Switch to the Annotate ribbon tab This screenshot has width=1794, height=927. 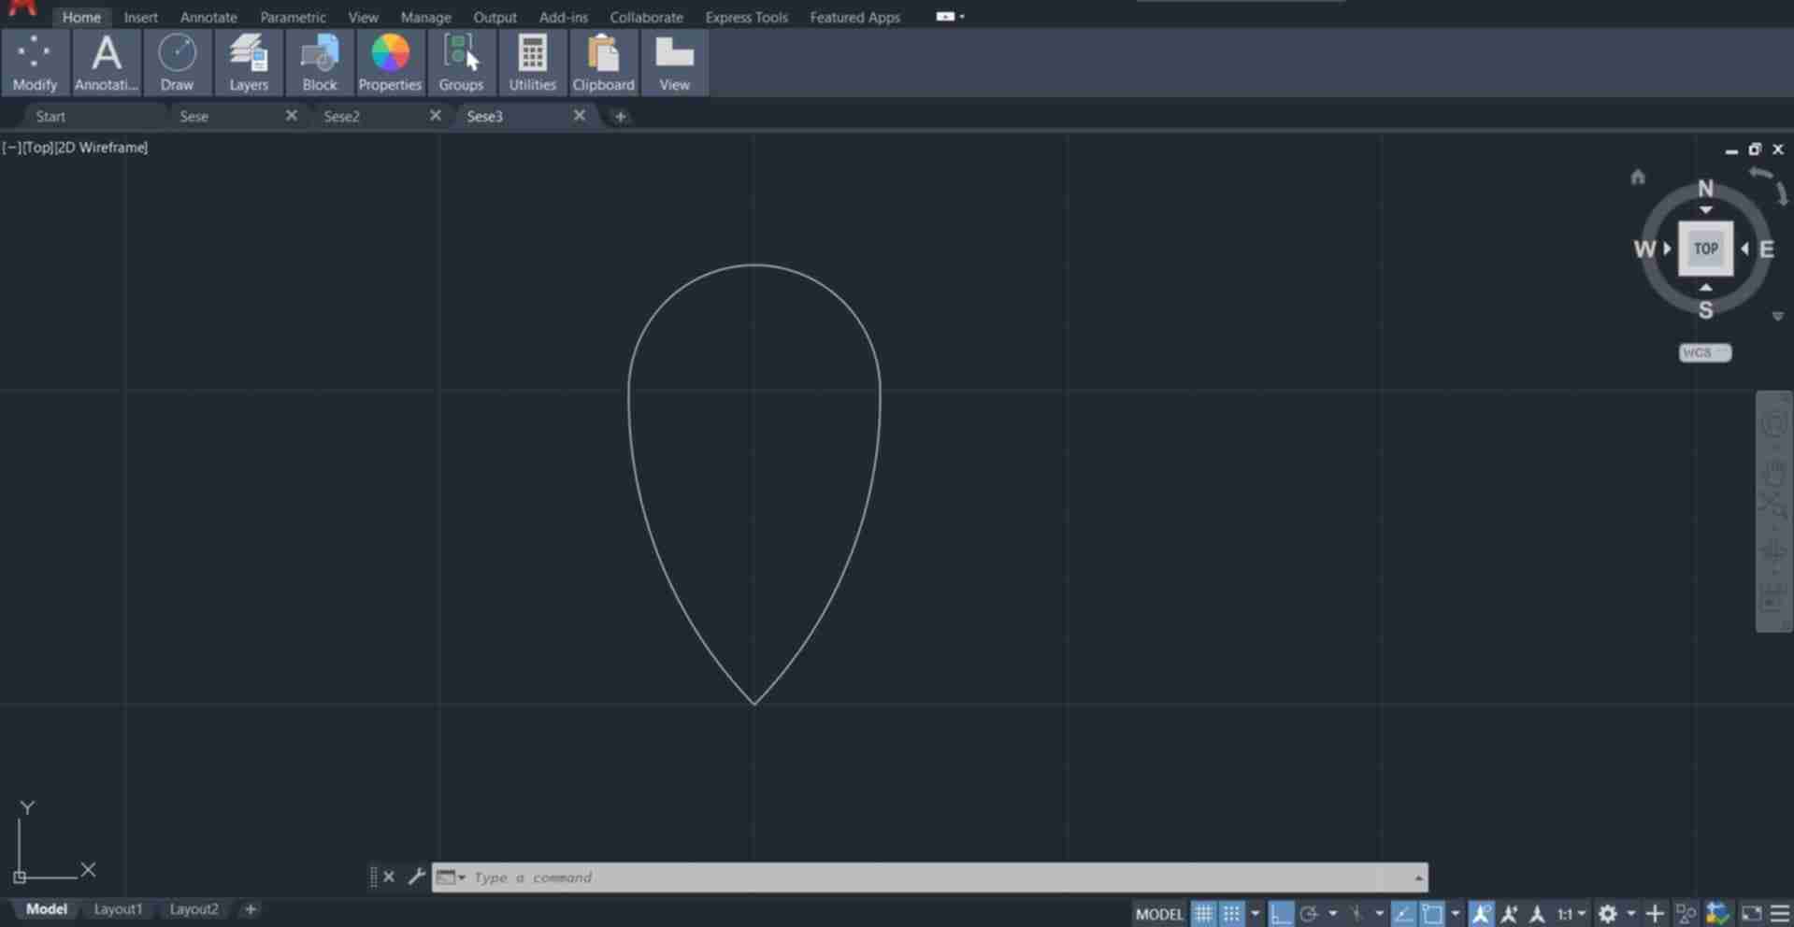click(x=208, y=17)
